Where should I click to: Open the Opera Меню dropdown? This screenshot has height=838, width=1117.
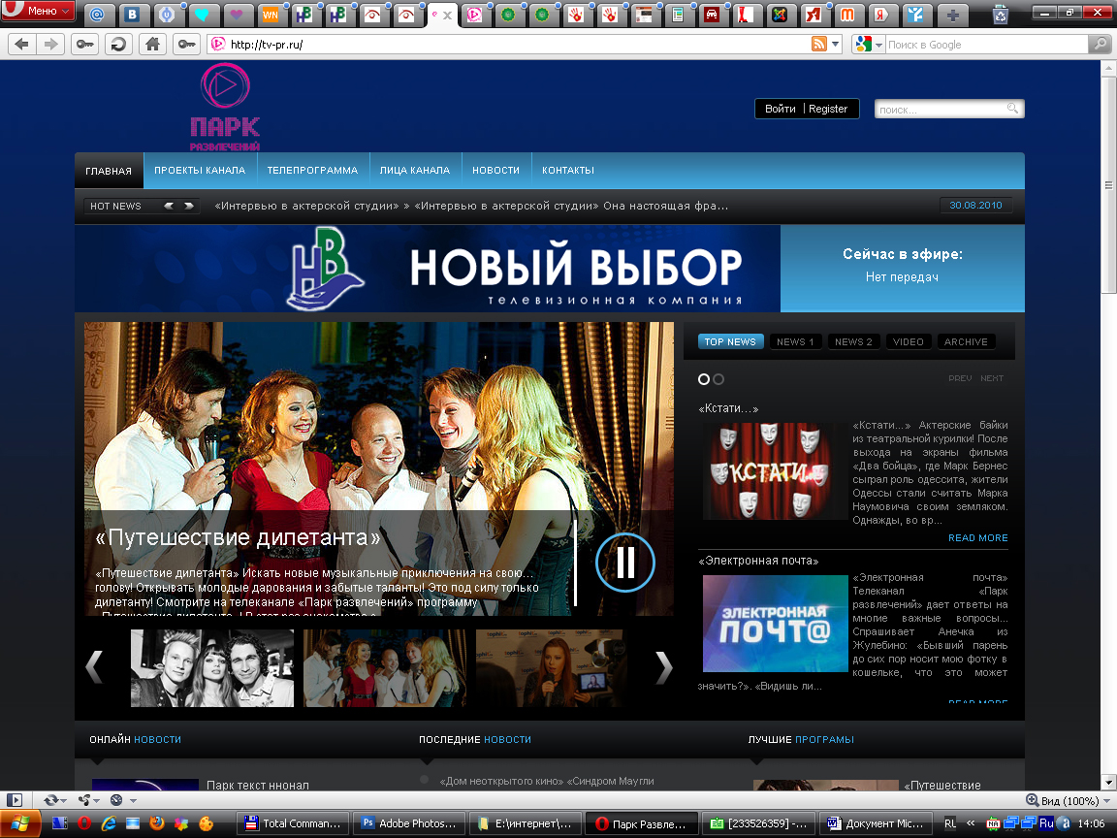click(x=38, y=12)
